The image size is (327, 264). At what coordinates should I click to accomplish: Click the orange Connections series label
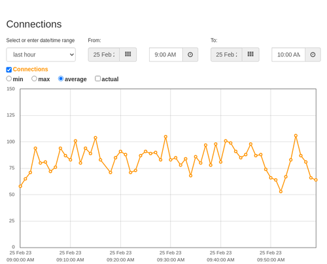point(30,69)
